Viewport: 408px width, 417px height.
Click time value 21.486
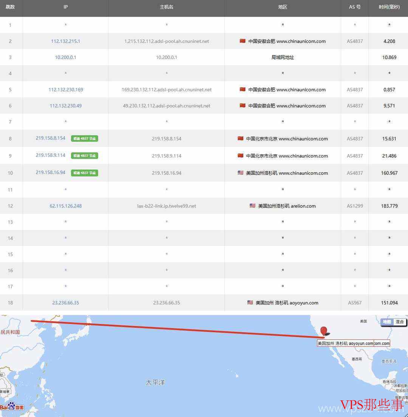tap(389, 156)
